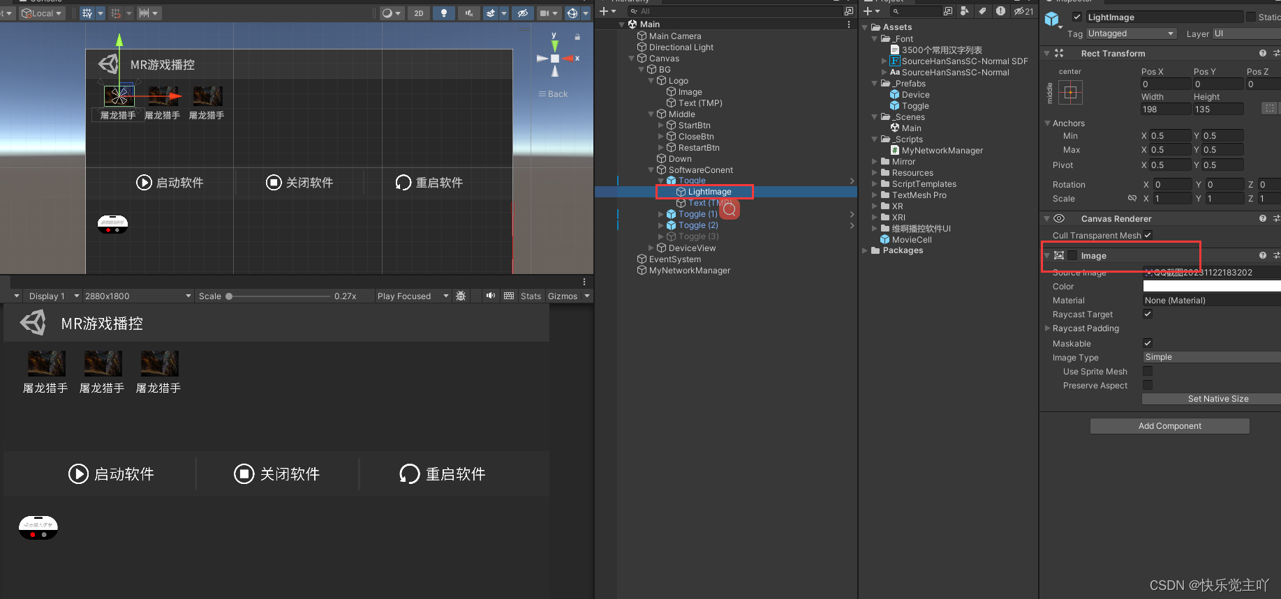Expand Packages folder in Project
Image resolution: width=1281 pixels, height=599 pixels.
click(865, 251)
